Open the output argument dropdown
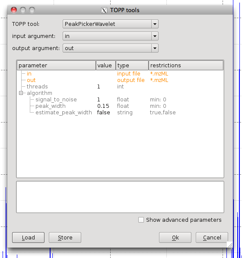 111,48
